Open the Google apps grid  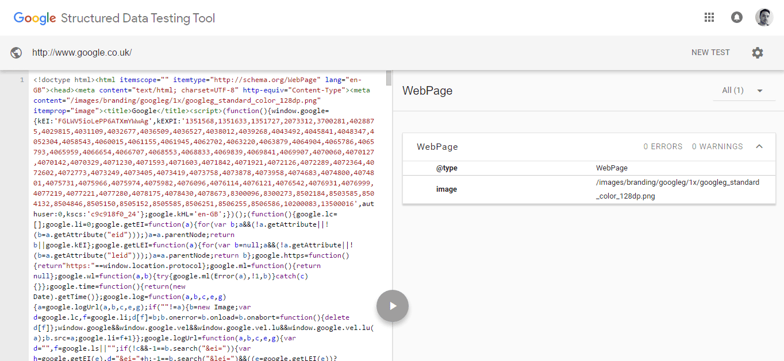tap(709, 17)
